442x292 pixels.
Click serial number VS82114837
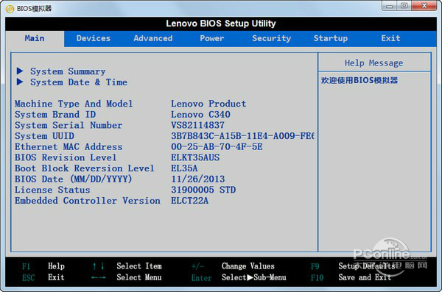pyautogui.click(x=198, y=125)
